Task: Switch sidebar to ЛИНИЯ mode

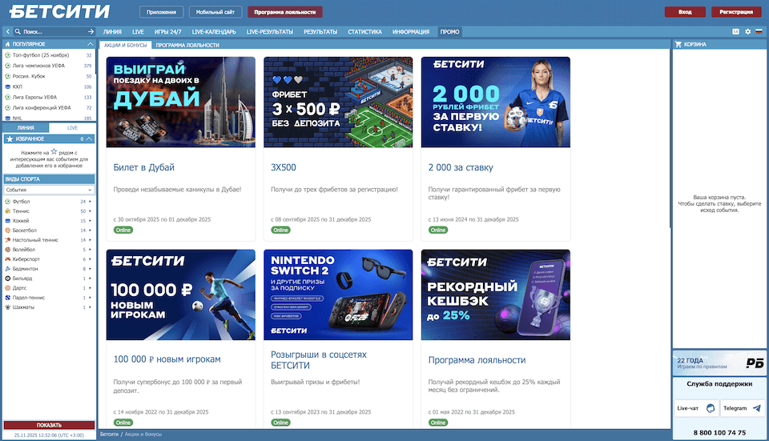Action: [x=26, y=127]
